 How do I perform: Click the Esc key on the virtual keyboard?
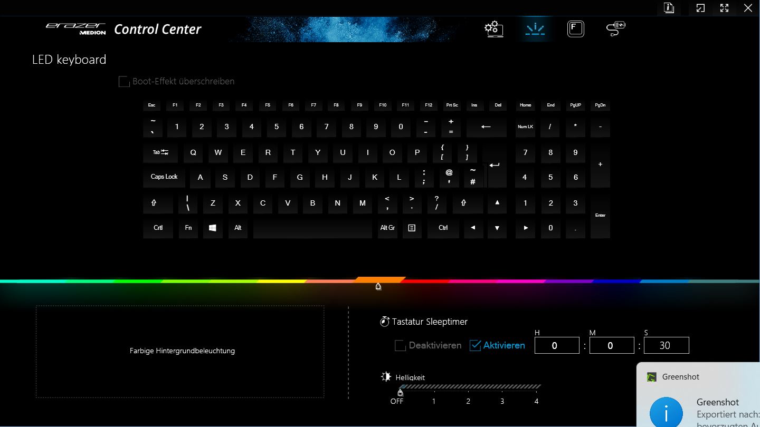(x=151, y=105)
